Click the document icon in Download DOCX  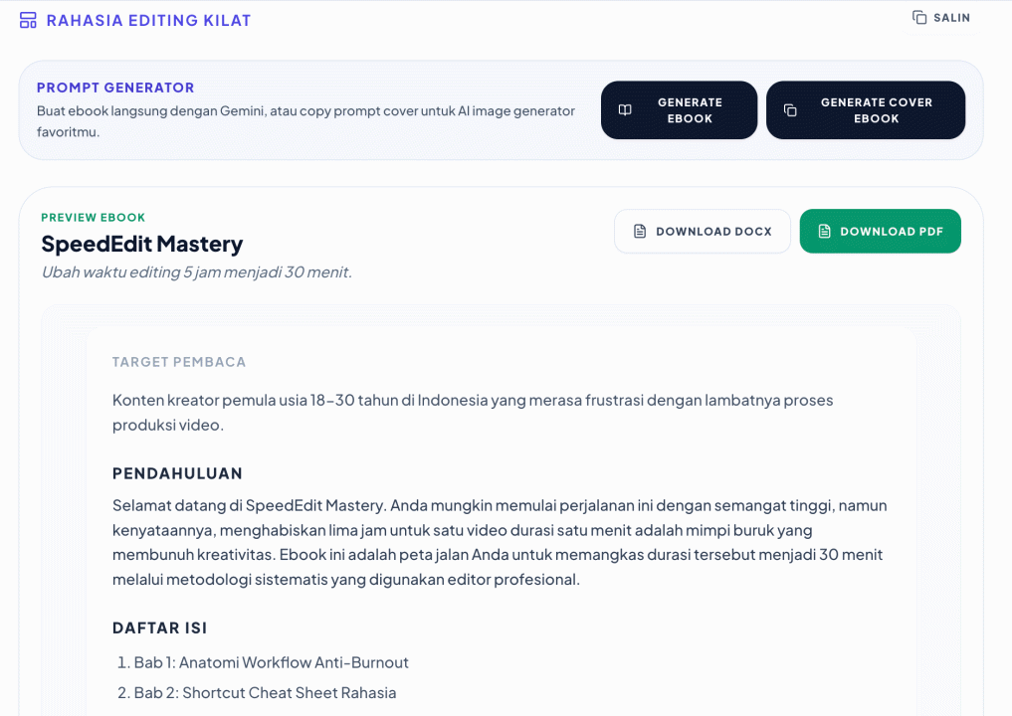pos(640,231)
